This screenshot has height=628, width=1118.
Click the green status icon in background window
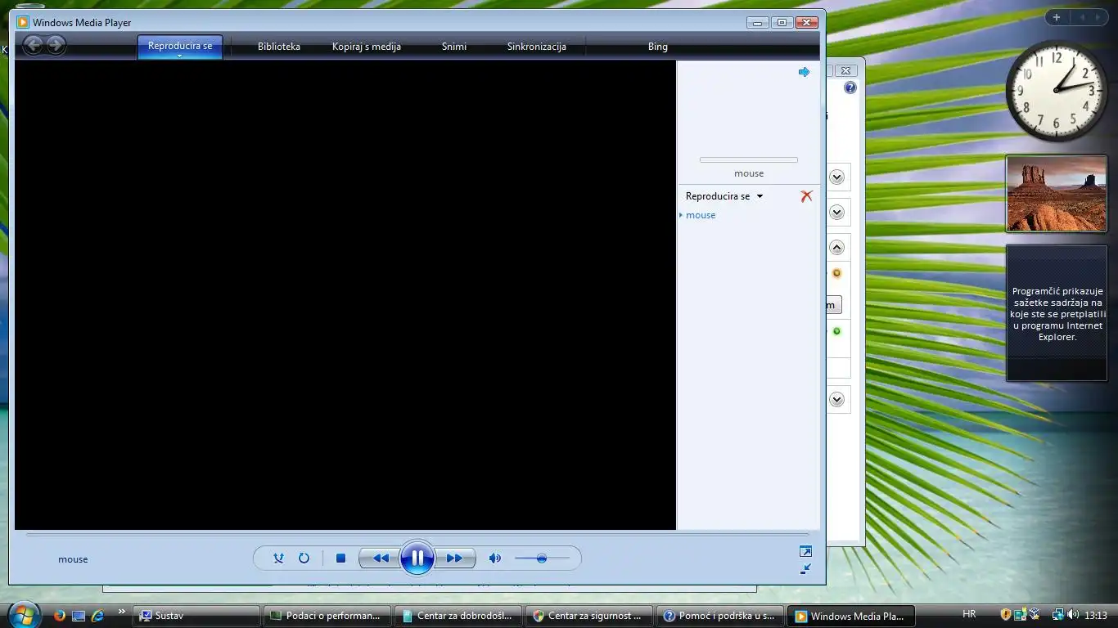(x=836, y=331)
